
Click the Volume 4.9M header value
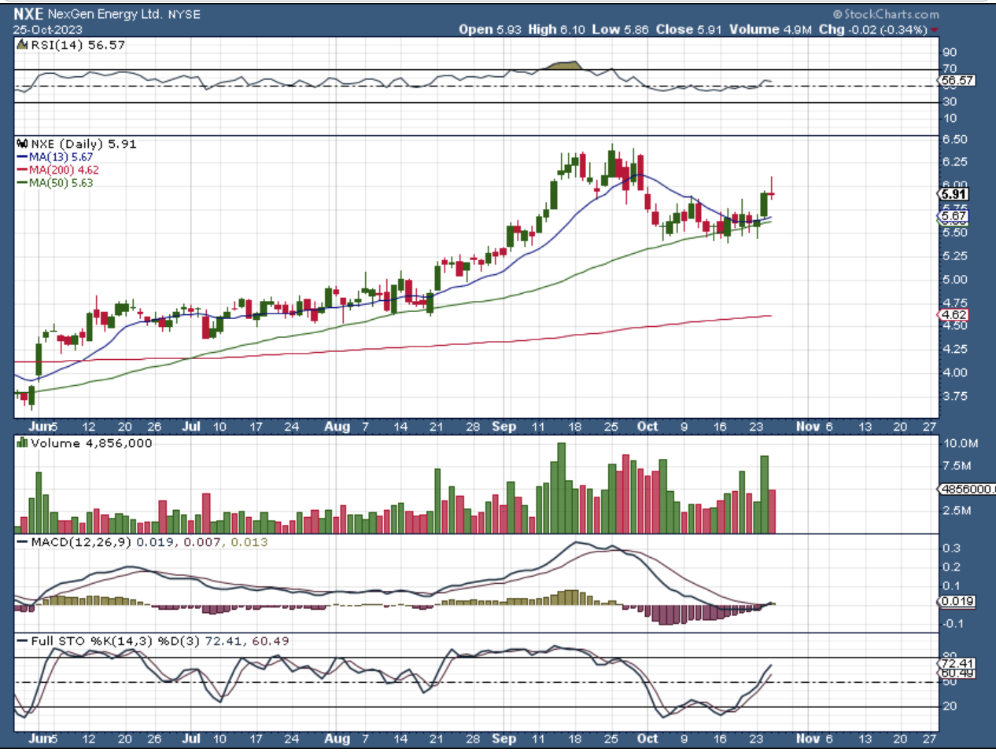click(x=770, y=29)
